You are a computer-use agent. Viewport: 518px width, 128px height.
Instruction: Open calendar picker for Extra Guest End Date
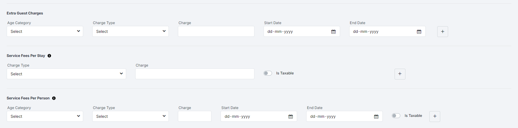[419, 32]
